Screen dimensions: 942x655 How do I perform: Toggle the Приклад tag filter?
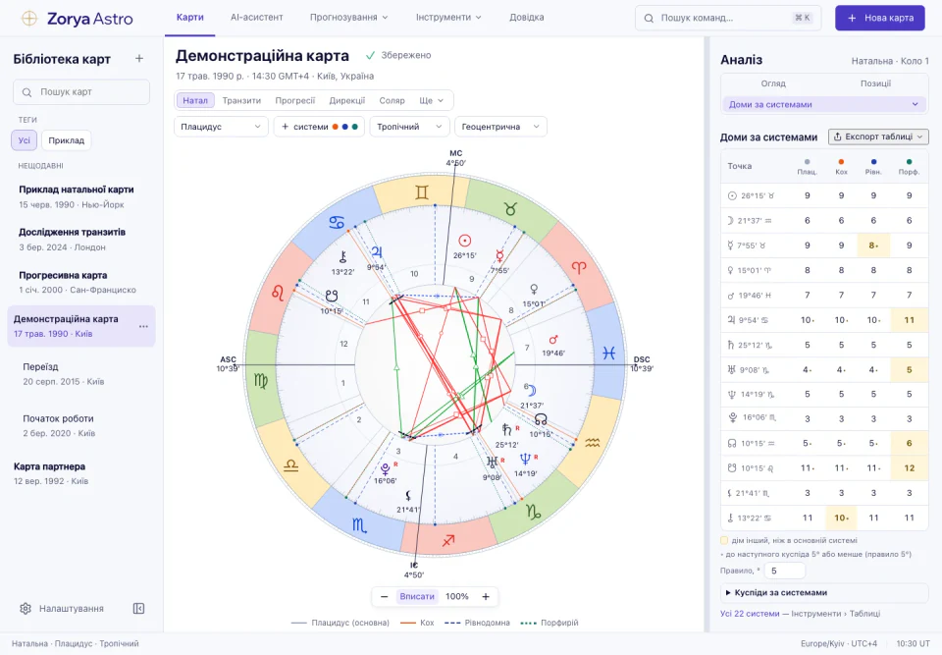[66, 140]
